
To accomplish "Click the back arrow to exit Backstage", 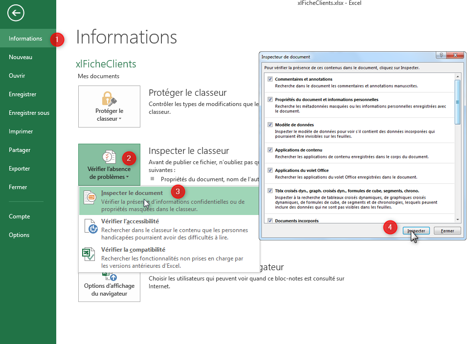I will pyautogui.click(x=16, y=13).
